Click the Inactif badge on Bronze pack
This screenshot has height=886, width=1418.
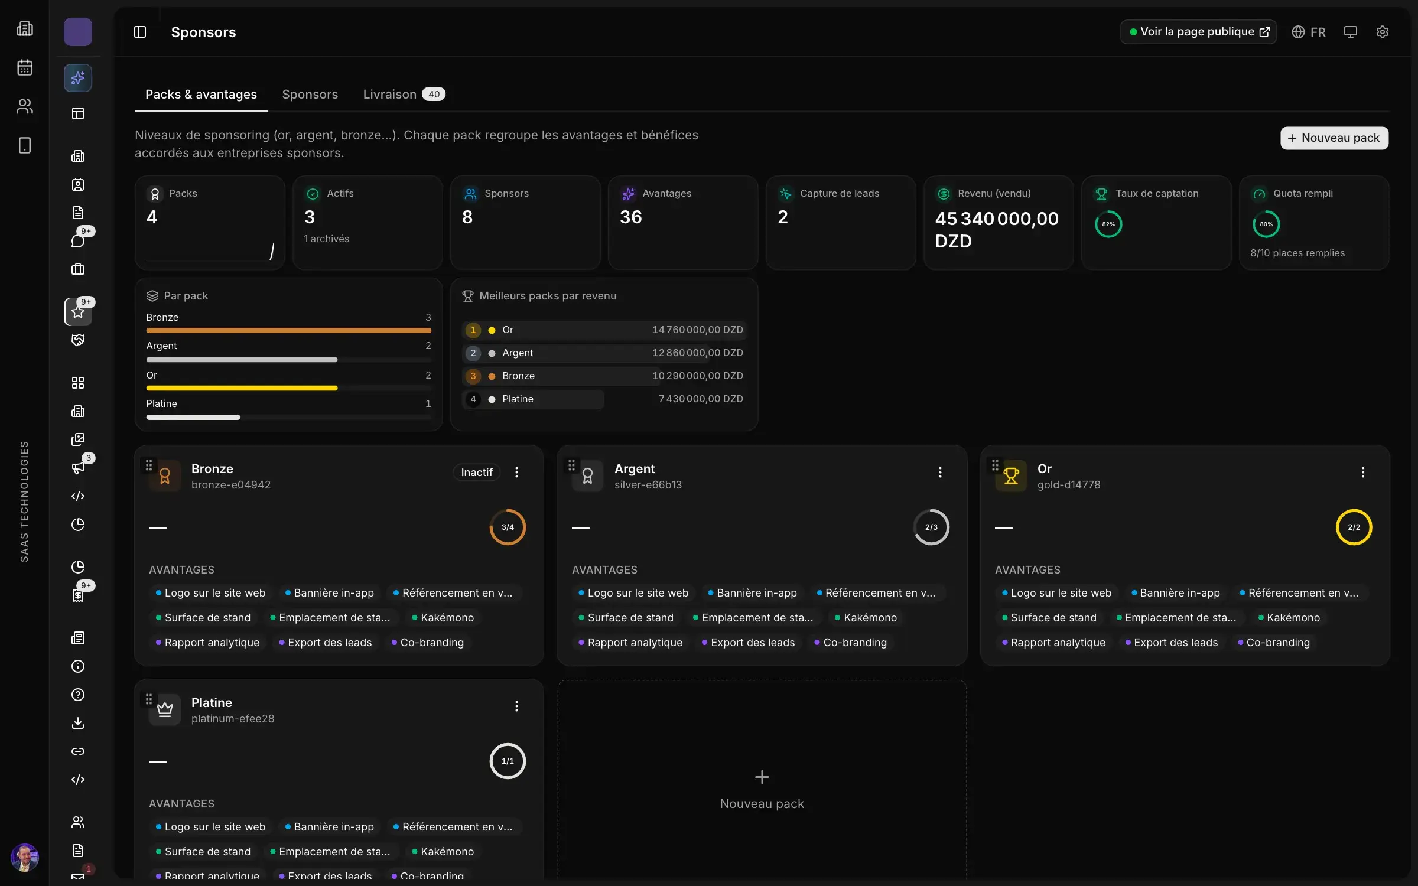tap(476, 472)
